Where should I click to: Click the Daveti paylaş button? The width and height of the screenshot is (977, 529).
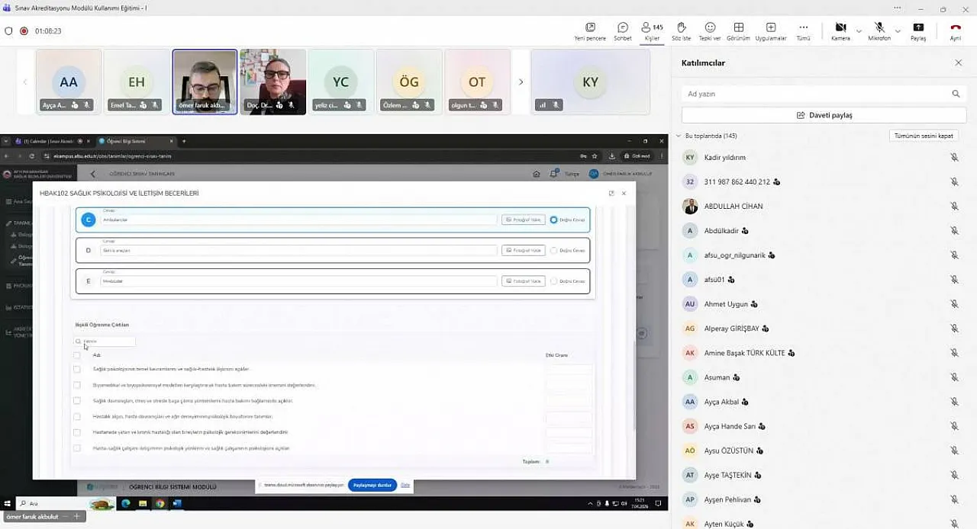(x=824, y=115)
